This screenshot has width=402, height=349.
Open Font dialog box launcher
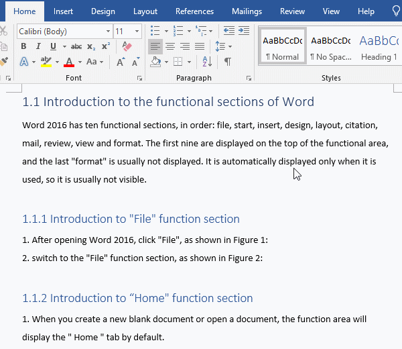point(139,79)
